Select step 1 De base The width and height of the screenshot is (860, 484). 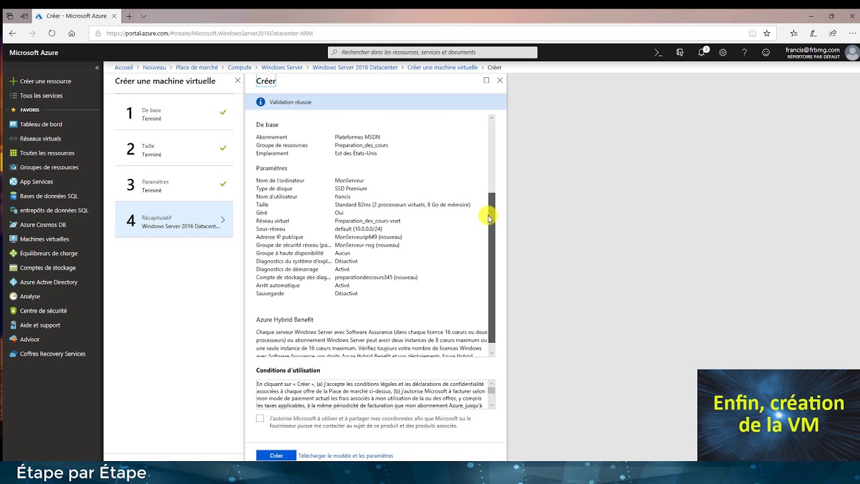coord(174,114)
